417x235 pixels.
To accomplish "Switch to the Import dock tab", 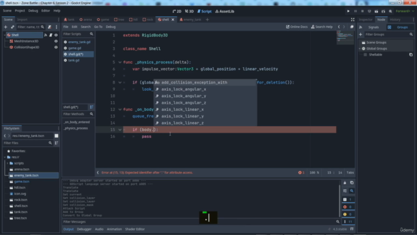I will (22, 20).
